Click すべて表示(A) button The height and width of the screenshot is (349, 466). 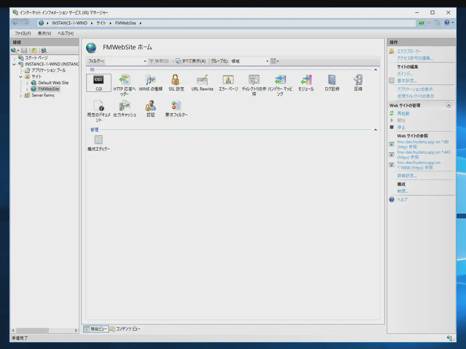coord(191,61)
